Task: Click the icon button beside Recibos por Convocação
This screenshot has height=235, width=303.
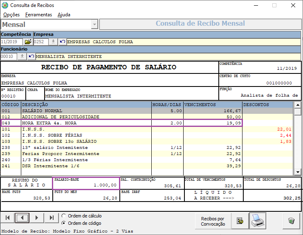Action: coord(240,221)
